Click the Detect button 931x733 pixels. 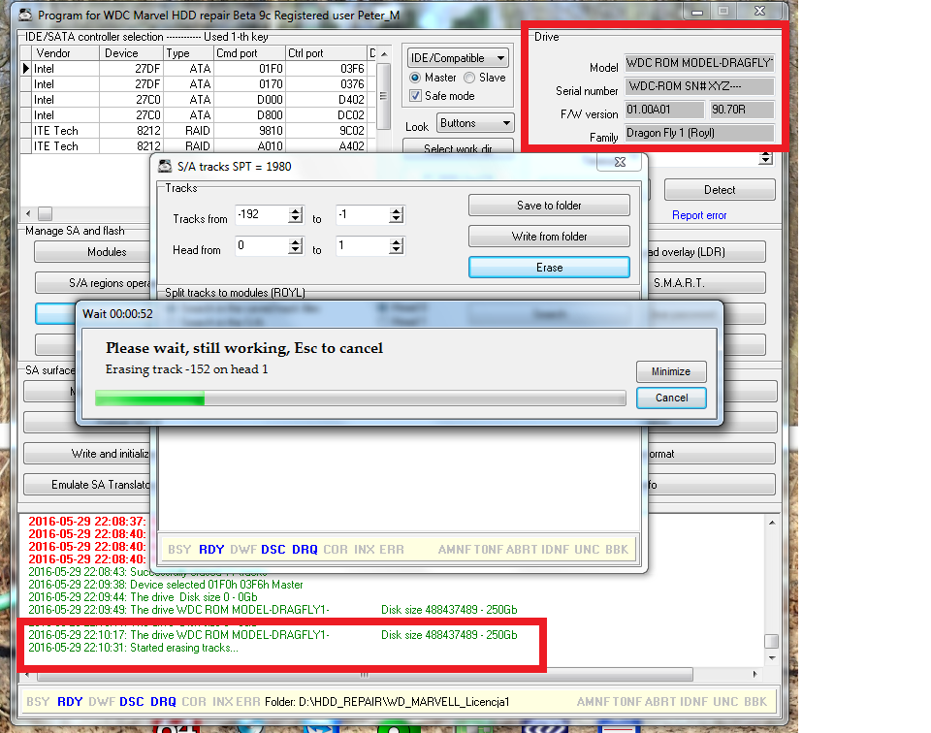point(720,190)
